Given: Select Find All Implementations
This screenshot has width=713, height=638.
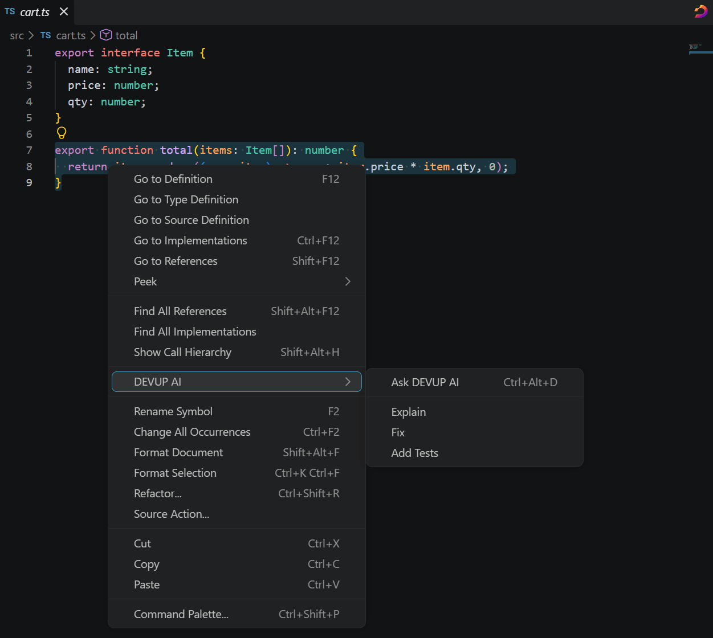Looking at the screenshot, I should pyautogui.click(x=237, y=332).
